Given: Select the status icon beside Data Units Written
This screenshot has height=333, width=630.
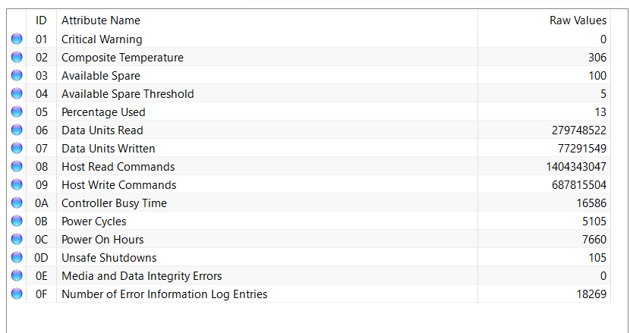Looking at the screenshot, I should 17,148.
